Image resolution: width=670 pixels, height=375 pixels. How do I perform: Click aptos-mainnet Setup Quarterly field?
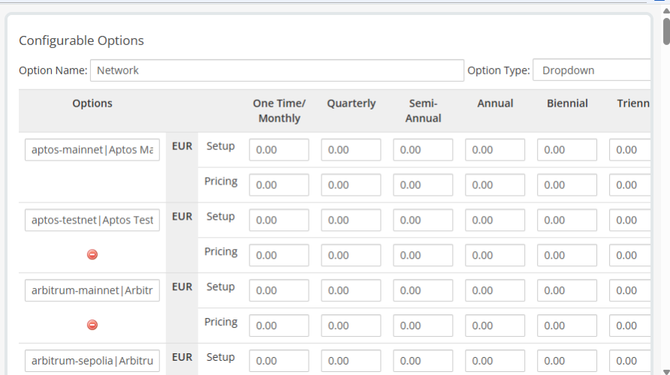352,150
